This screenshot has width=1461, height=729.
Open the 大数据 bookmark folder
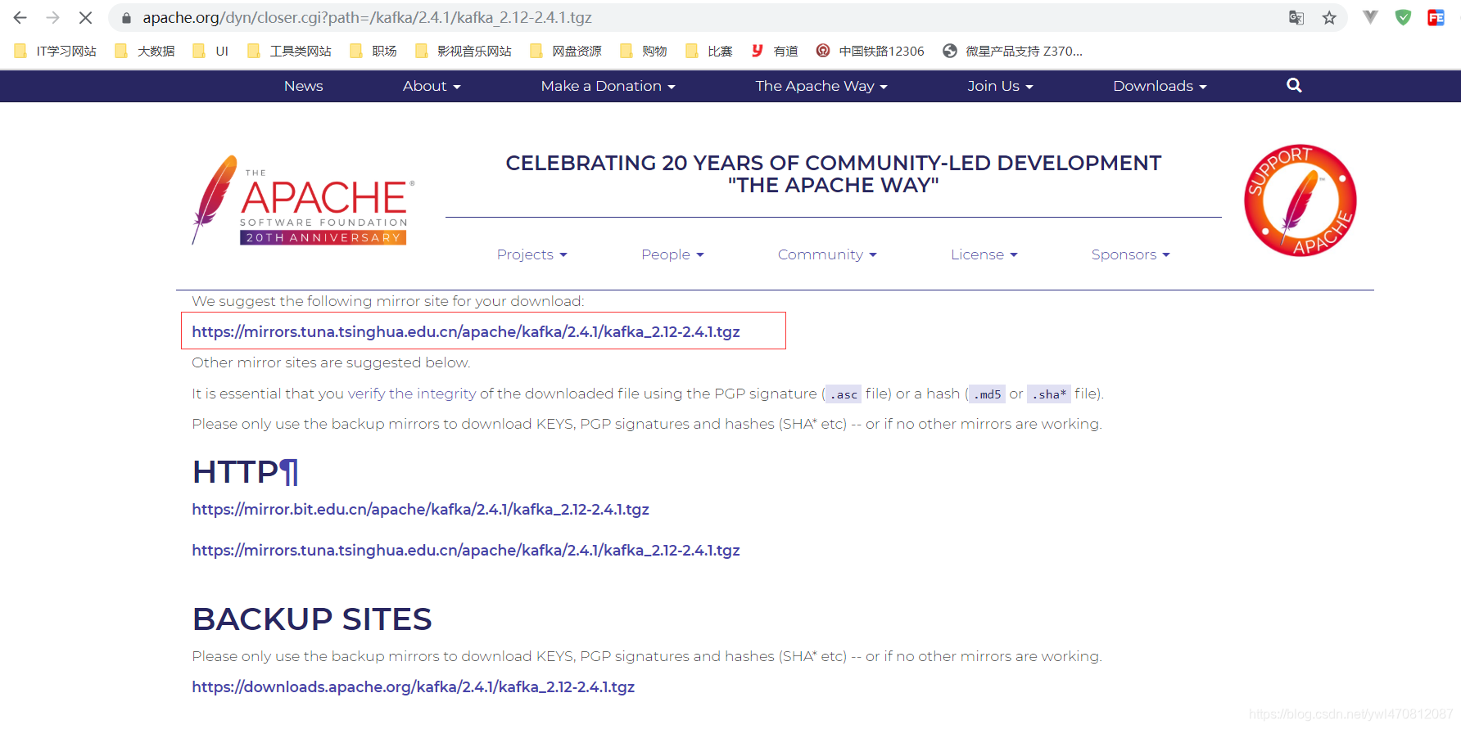tap(145, 51)
